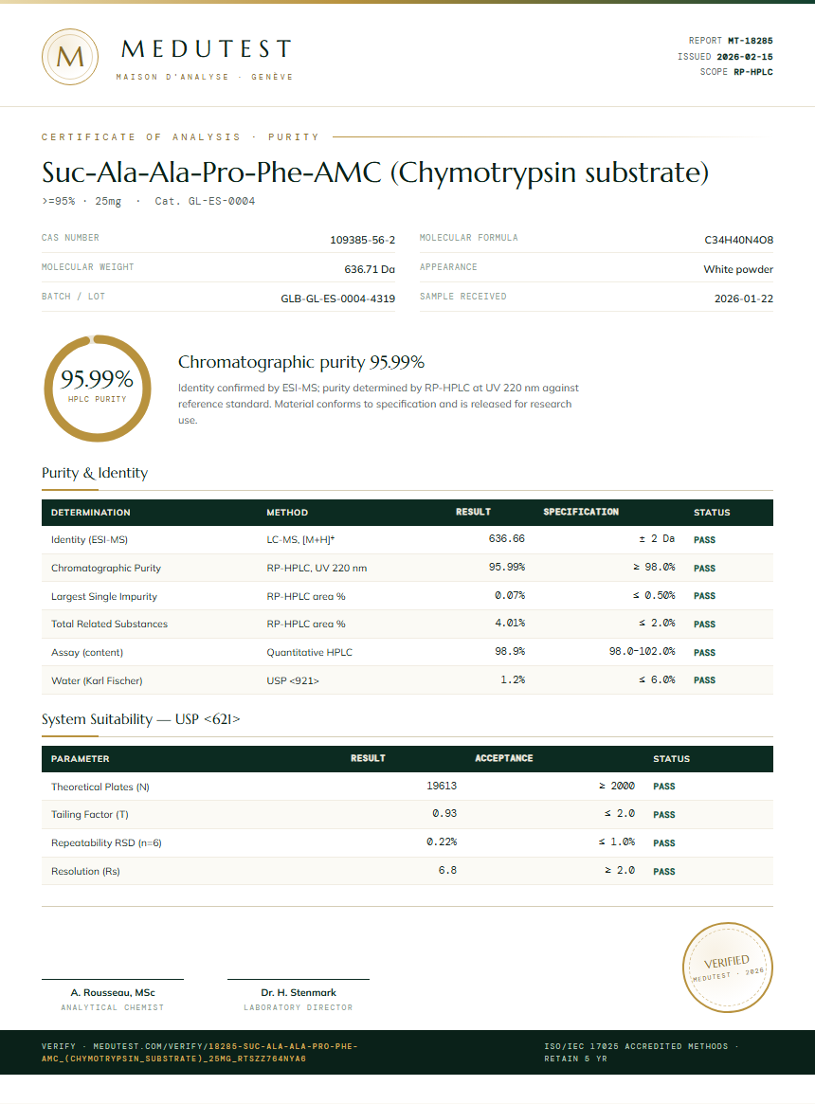
Task: Click the DETERMINATION column header
Action: pos(90,513)
